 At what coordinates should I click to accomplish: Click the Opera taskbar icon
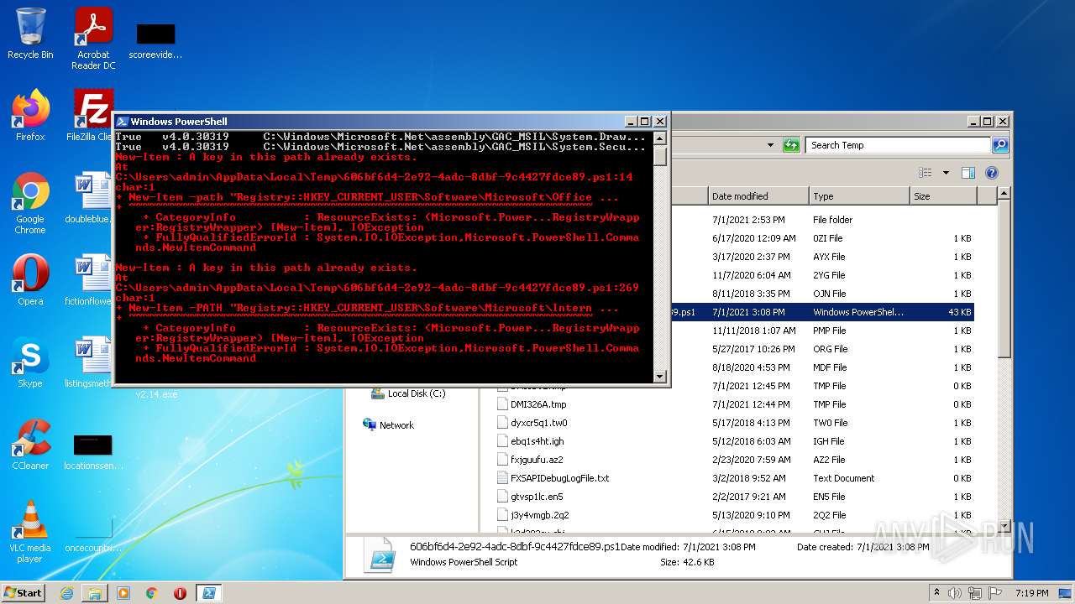180,593
